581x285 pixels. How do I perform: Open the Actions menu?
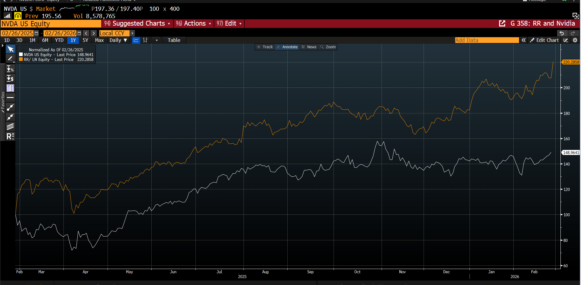pyautogui.click(x=194, y=24)
